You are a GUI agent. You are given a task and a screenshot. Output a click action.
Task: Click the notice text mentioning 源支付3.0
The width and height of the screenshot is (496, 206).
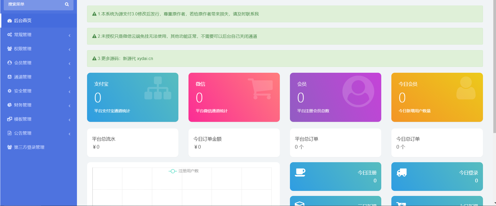178,14
